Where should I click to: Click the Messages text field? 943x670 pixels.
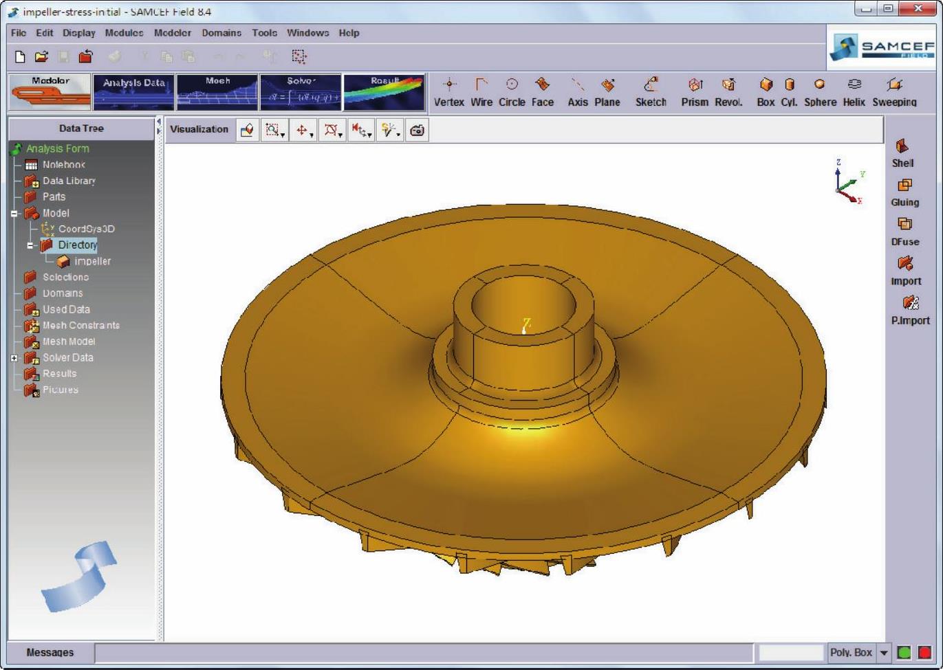point(423,653)
